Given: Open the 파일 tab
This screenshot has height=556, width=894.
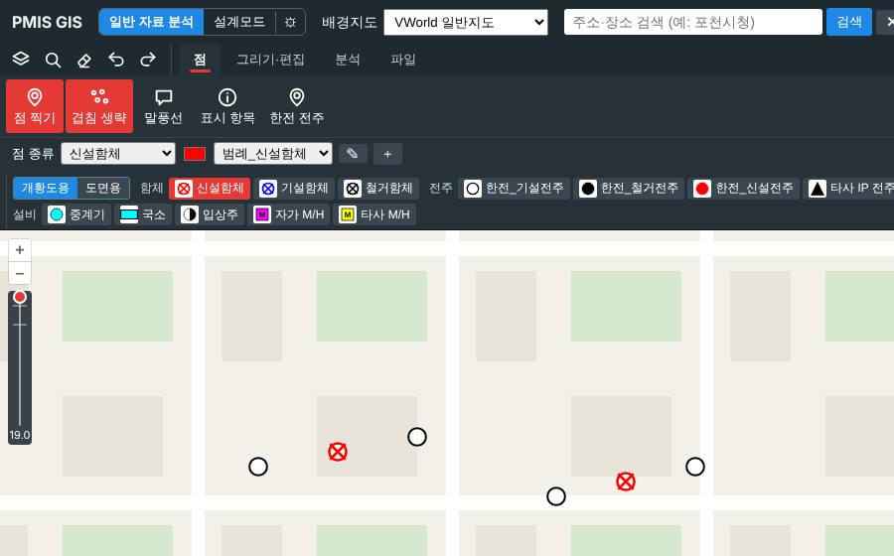Looking at the screenshot, I should click(x=403, y=60).
